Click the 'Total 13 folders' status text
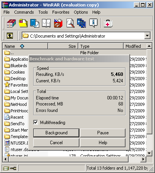The height and width of the screenshot is (173, 155). point(117,168)
